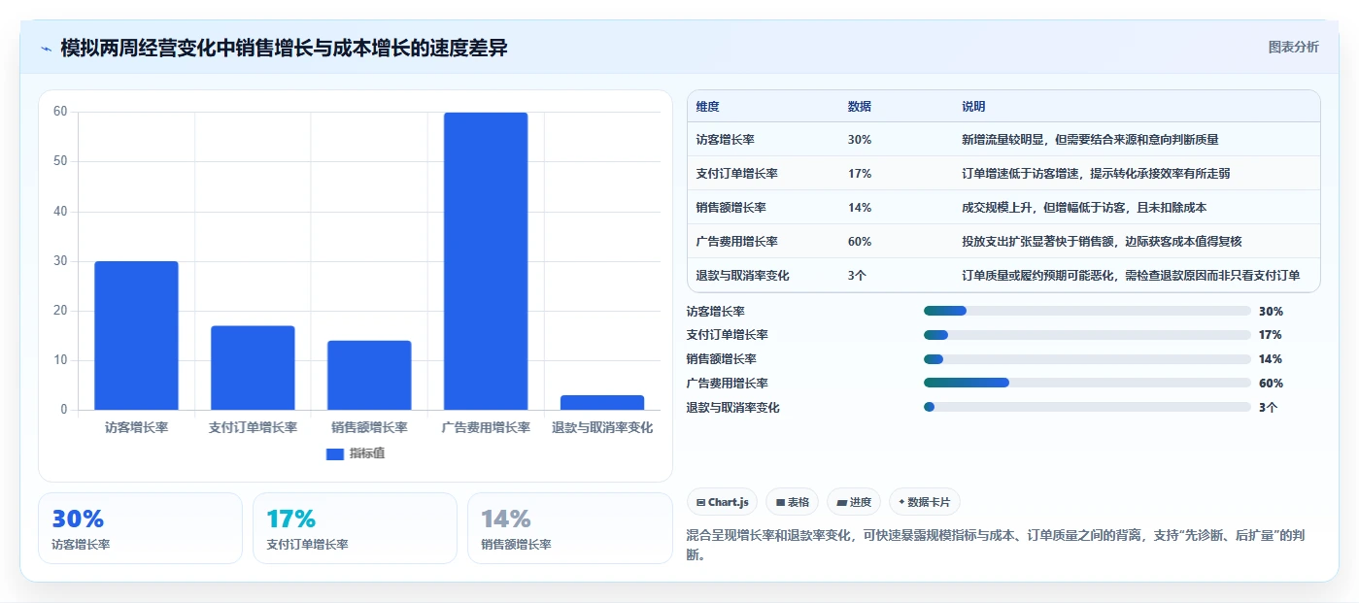Image resolution: width=1359 pixels, height=603 pixels.
Task: Toggle the 指标值 legend swatch in the chart
Action: (334, 453)
